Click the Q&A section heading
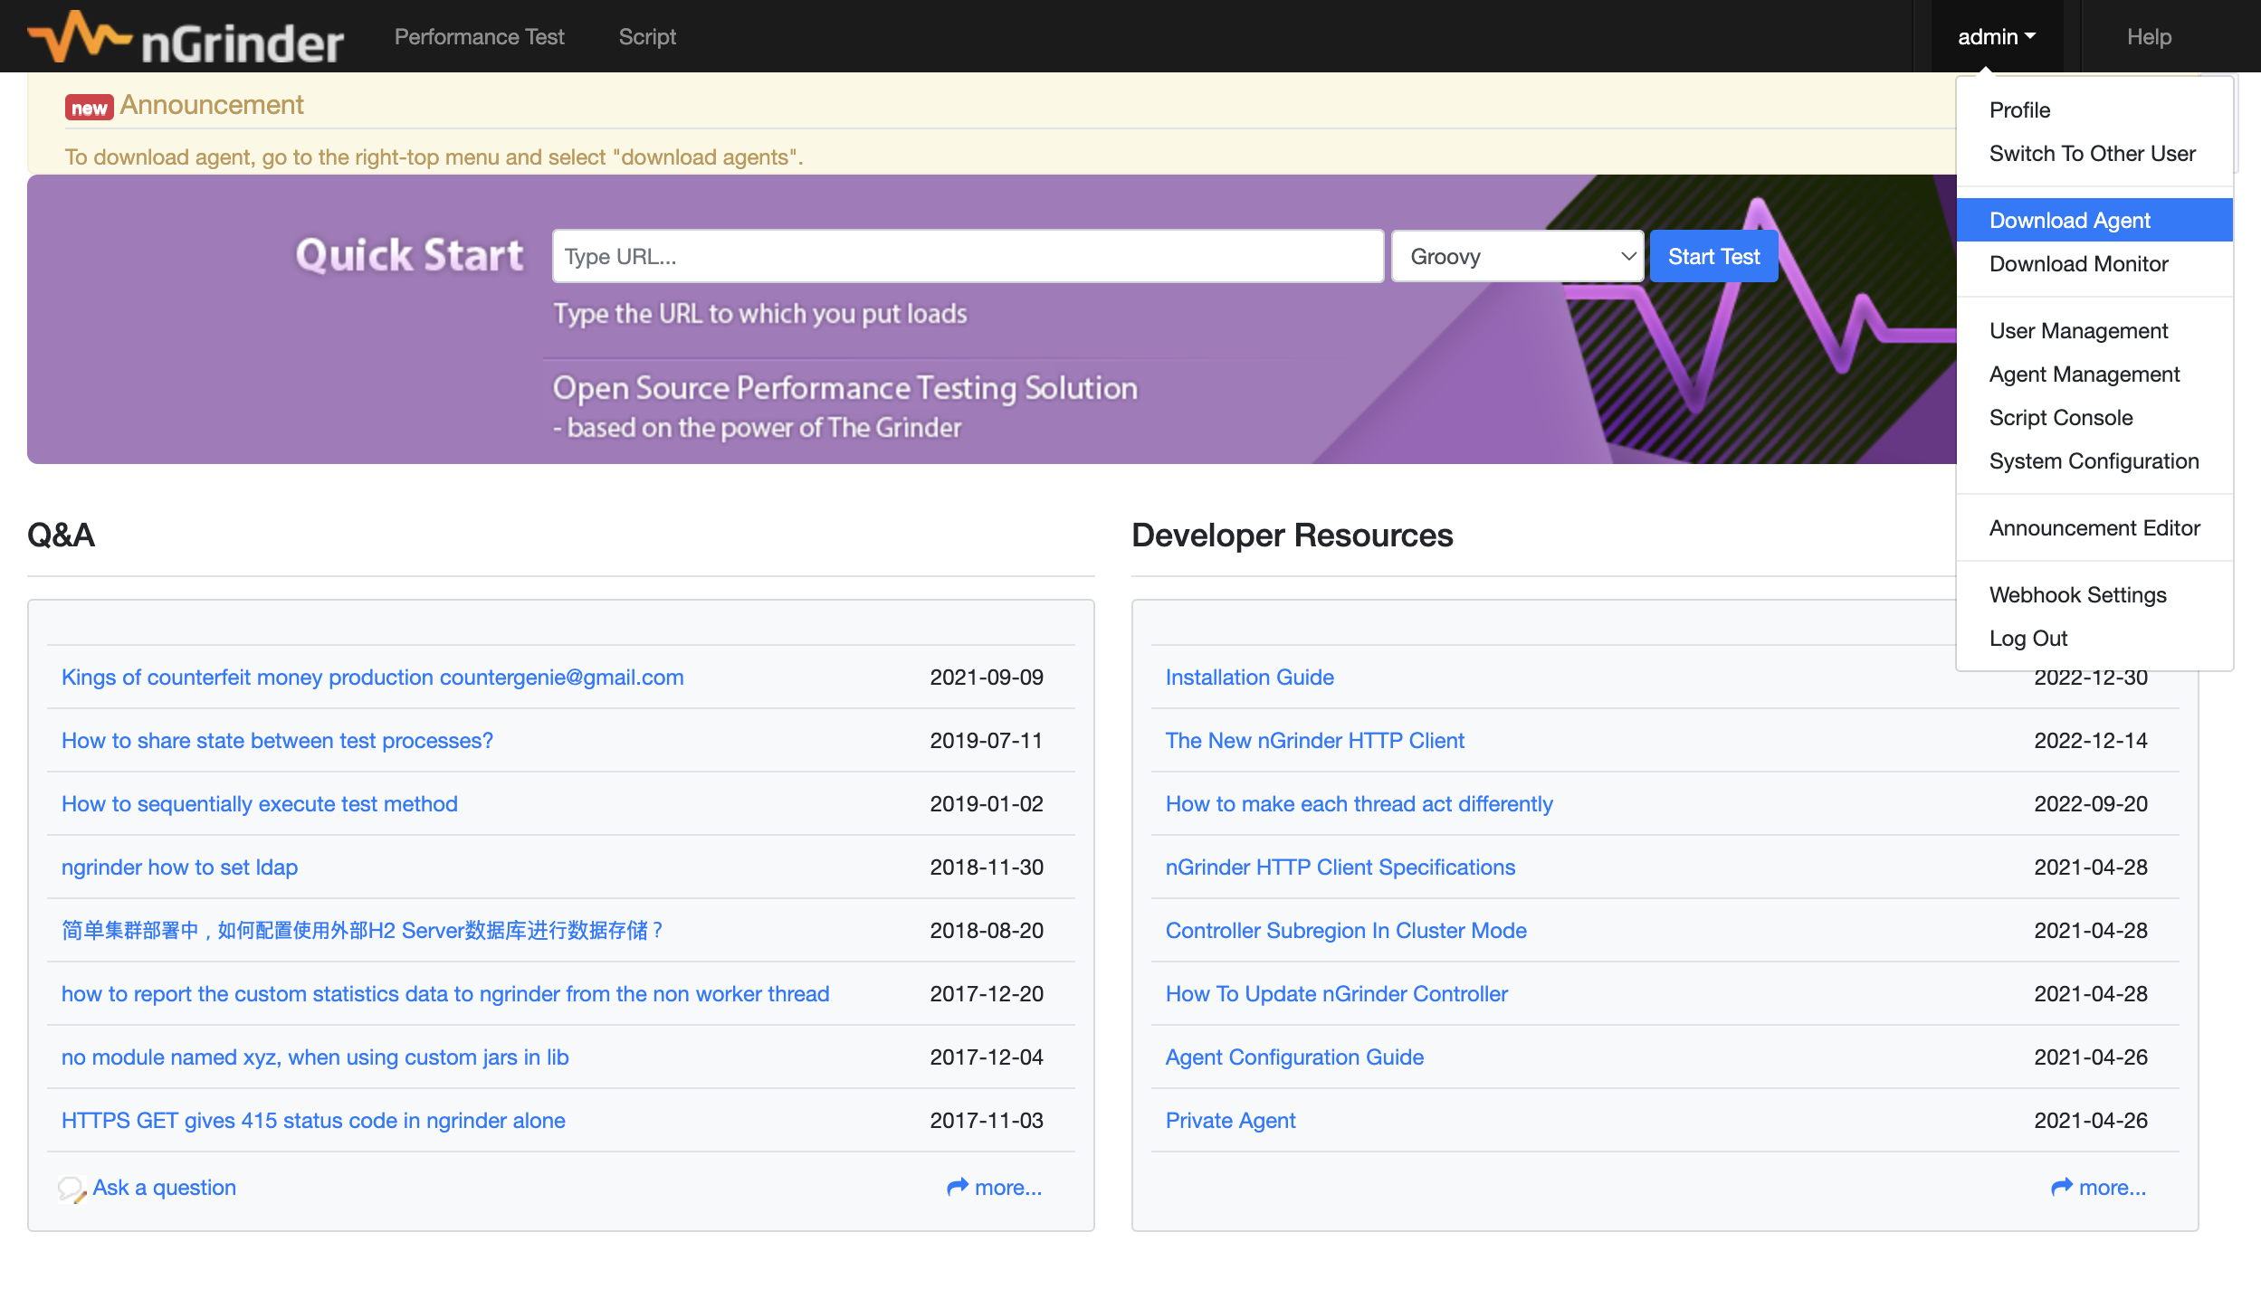The image size is (2261, 1308). point(61,536)
